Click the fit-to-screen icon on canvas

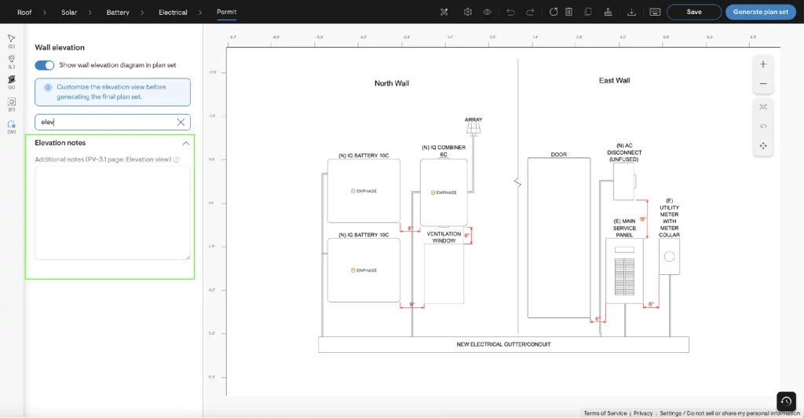click(762, 105)
